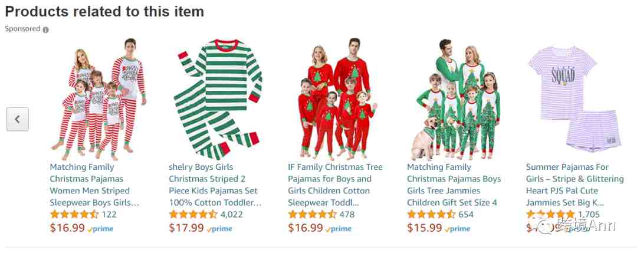Open Matching Family Pajamas Tree Jammies link
The image size is (637, 253).
click(454, 185)
